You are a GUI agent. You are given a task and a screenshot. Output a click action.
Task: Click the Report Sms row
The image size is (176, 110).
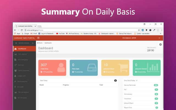pyautogui.click(x=141, y=108)
